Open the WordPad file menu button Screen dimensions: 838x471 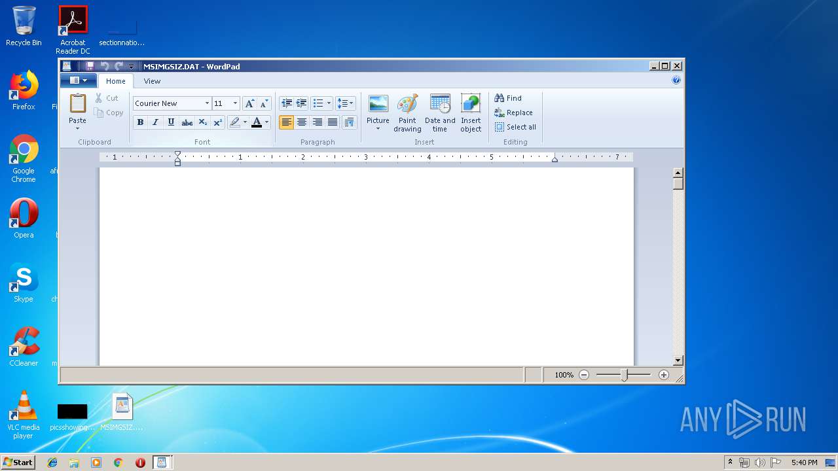pyautogui.click(x=79, y=80)
